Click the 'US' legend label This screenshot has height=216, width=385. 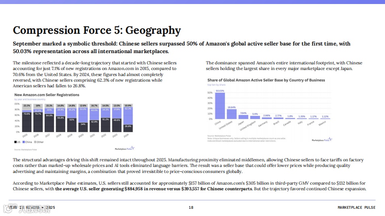pos(19,142)
